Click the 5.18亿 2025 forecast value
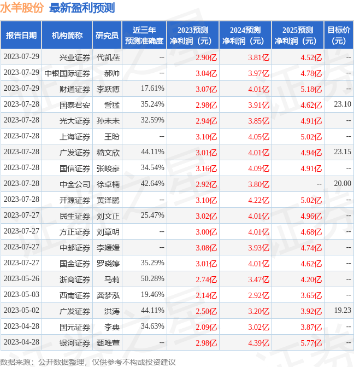Viewport: 354px width, 367px height. tap(311, 89)
